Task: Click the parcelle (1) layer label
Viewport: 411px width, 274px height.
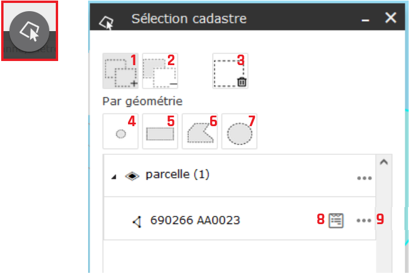Action: pos(177,175)
